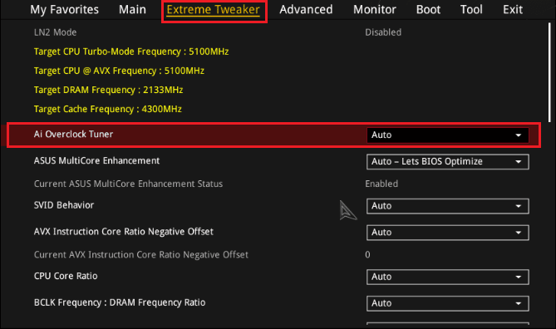The width and height of the screenshot is (556, 329).
Task: Select BCLK Frequency : DRAM Frequency Ratio label
Action: pyautogui.click(x=120, y=302)
